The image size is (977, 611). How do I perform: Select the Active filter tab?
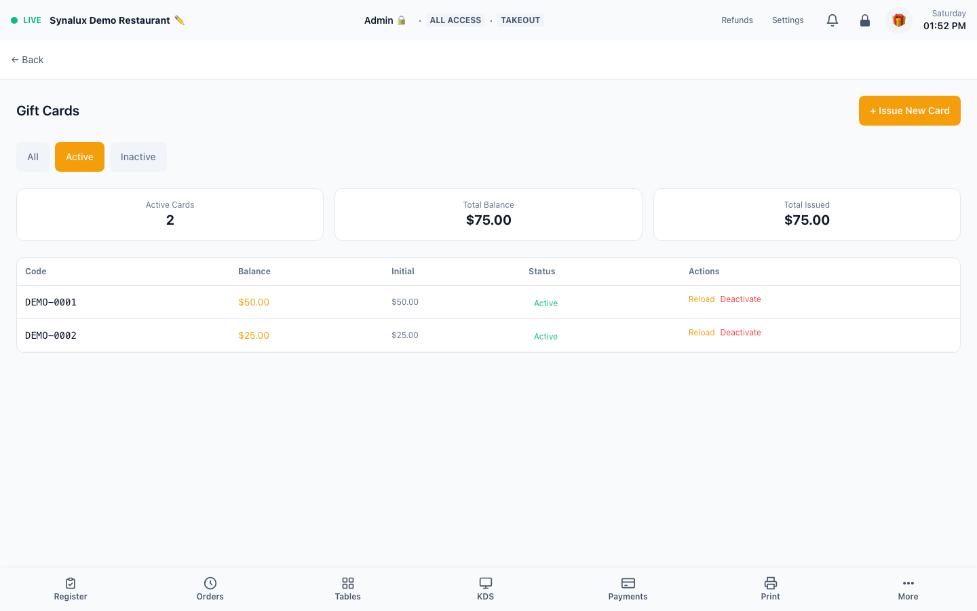(79, 157)
